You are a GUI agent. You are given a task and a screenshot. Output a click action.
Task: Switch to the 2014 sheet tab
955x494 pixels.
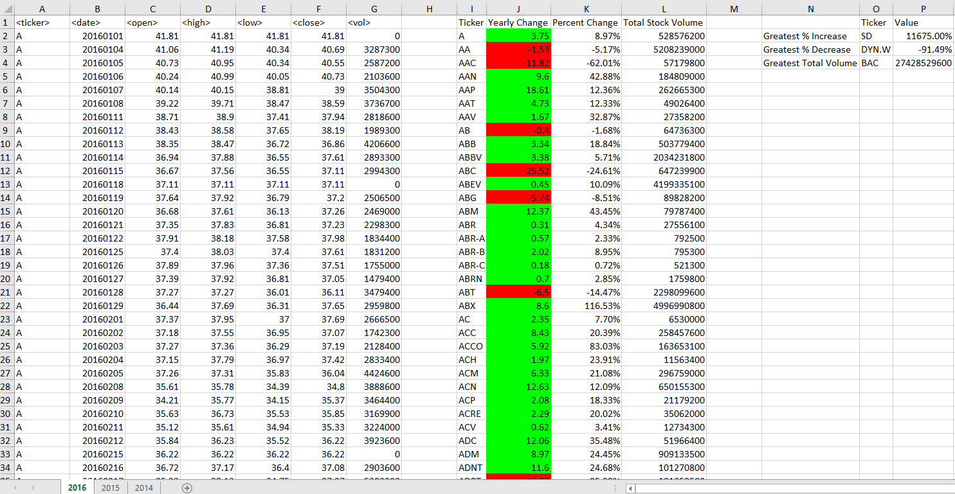coord(143,488)
